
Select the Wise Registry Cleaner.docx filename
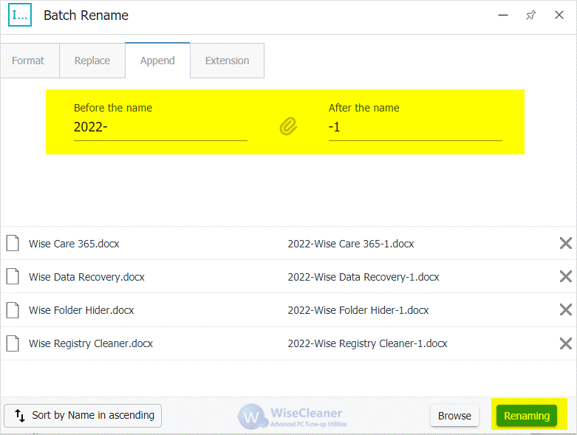[91, 343]
